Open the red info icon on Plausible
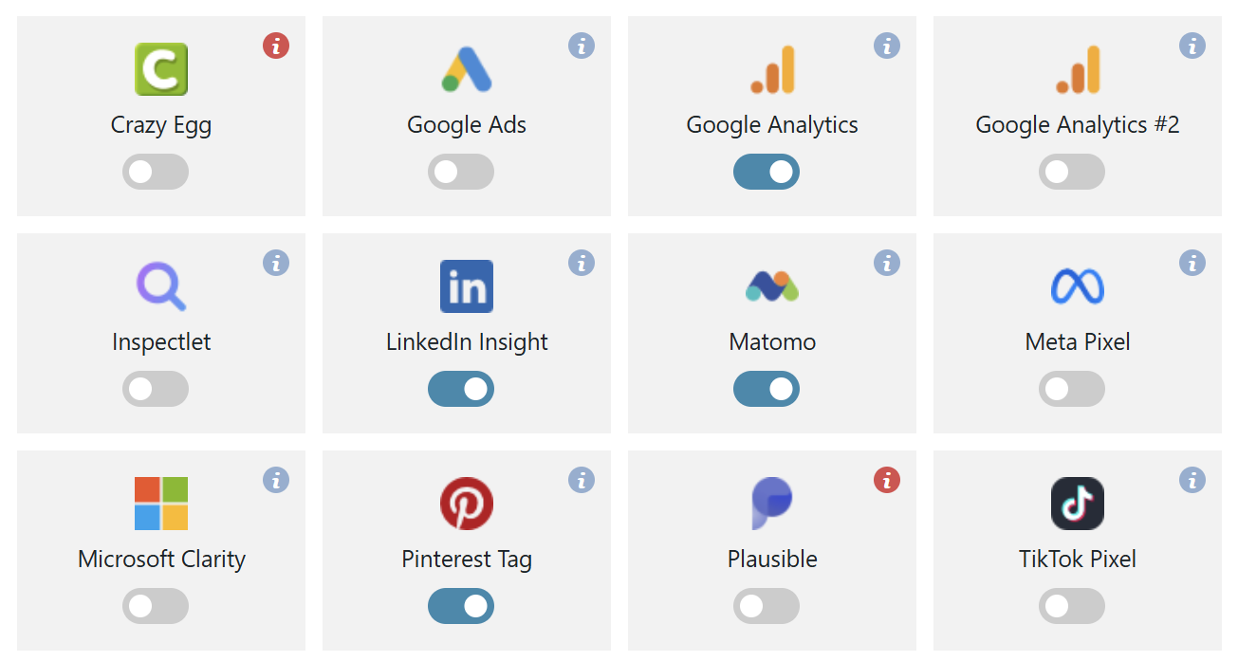 point(887,480)
